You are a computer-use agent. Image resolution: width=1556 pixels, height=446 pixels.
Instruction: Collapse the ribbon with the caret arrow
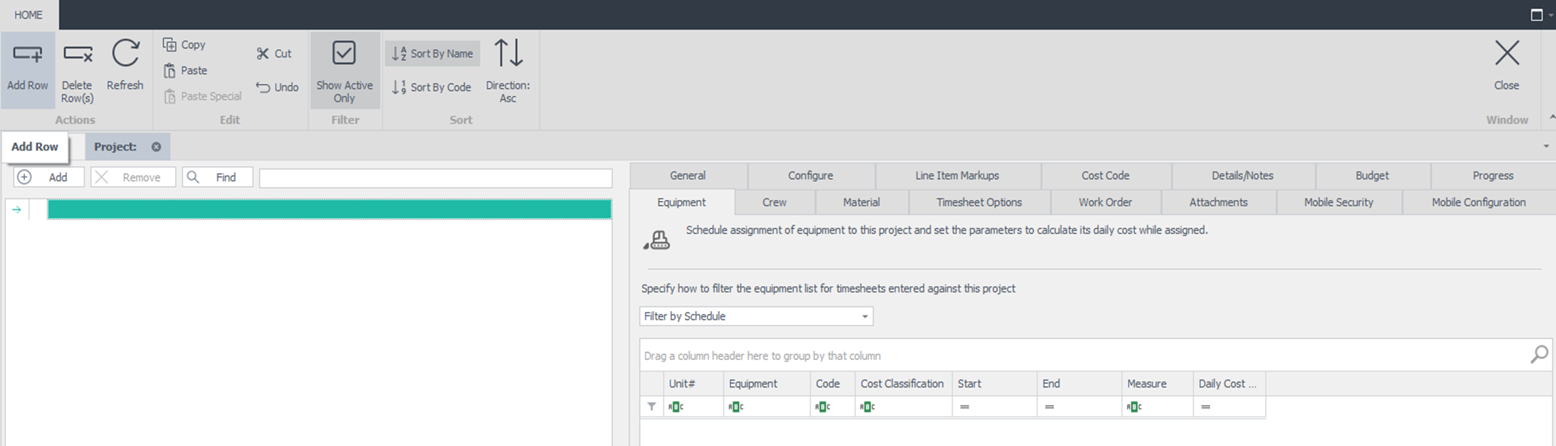tap(1551, 117)
